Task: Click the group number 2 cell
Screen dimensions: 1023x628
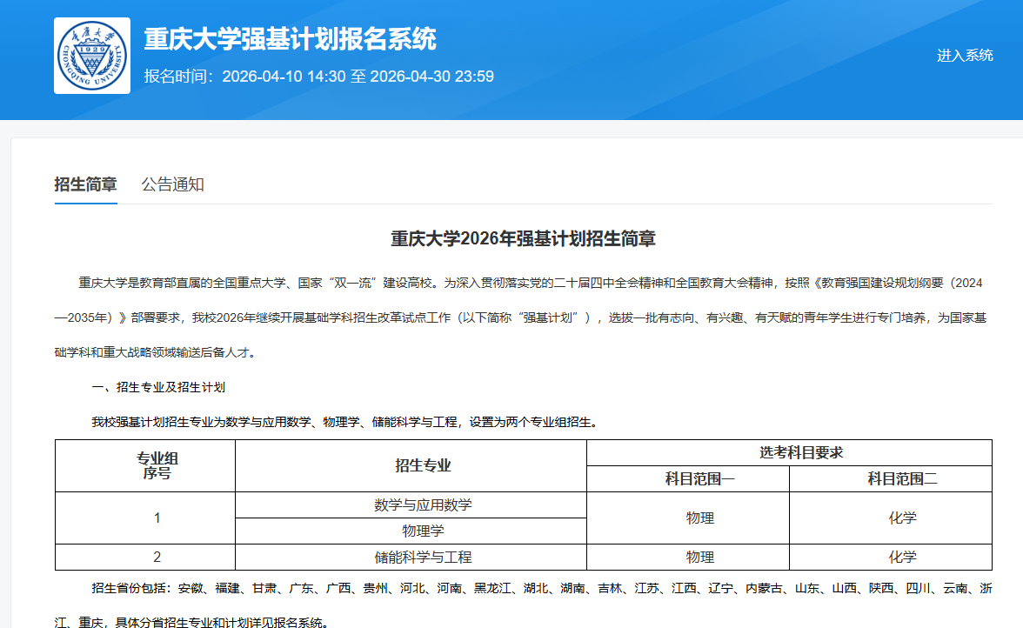Action: coord(157,557)
